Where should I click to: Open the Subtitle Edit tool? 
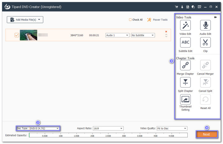point(185,42)
